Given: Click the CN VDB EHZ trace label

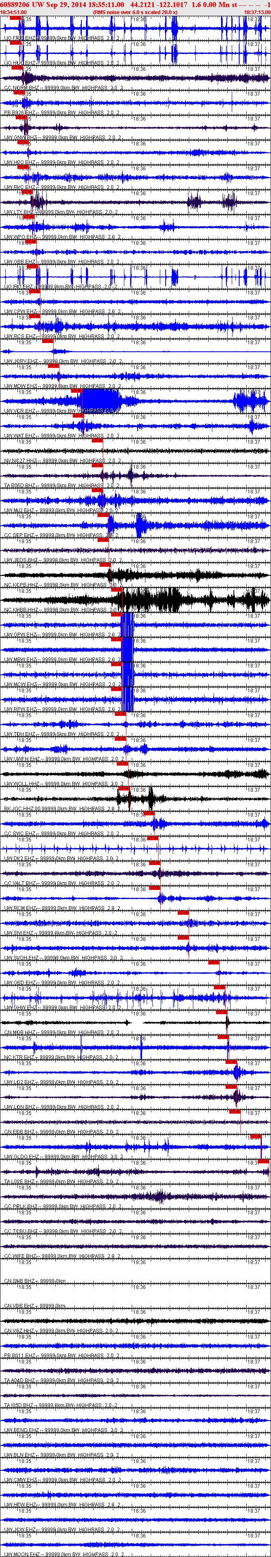Looking at the screenshot, I should (34, 1306).
